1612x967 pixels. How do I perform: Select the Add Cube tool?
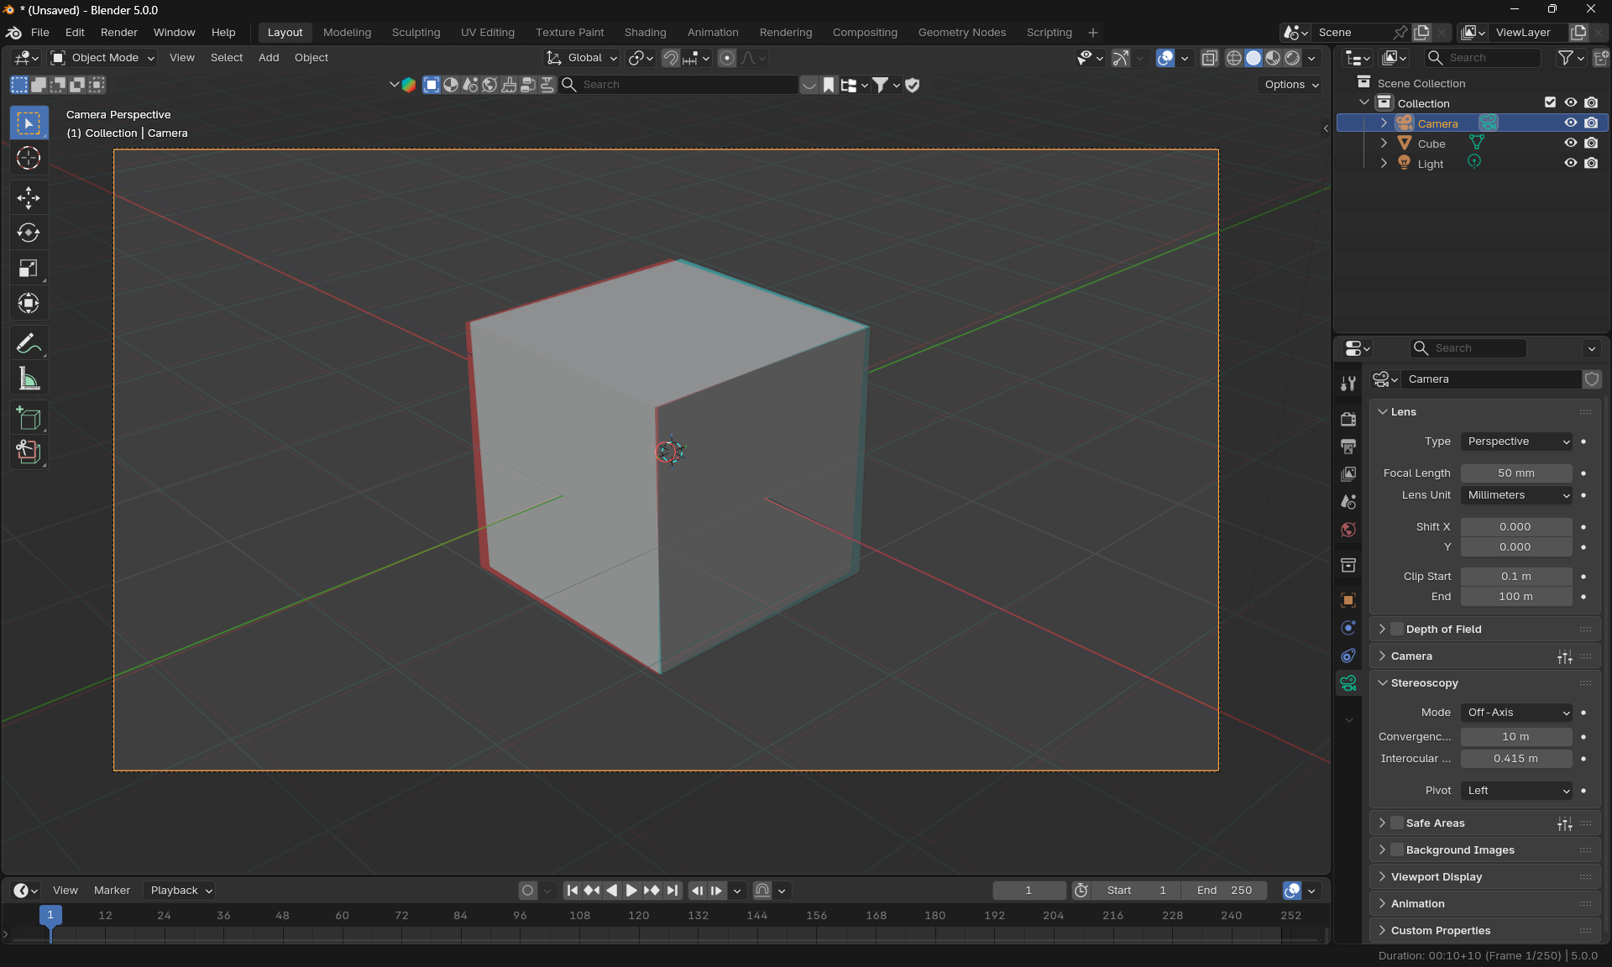[x=29, y=419]
